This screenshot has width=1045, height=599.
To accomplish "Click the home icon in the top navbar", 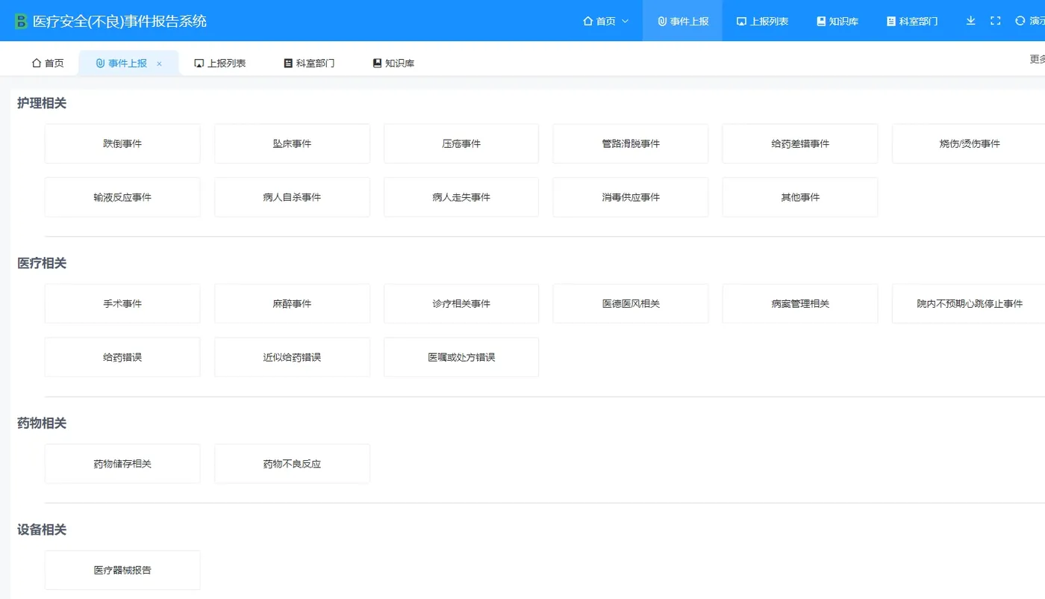I will point(589,21).
